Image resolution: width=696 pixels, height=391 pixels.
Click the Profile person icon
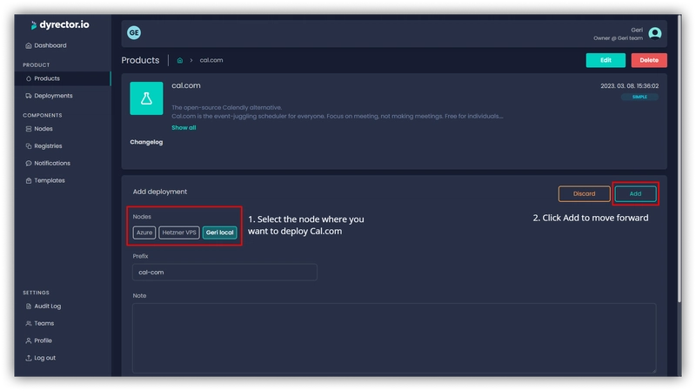pyautogui.click(x=29, y=340)
